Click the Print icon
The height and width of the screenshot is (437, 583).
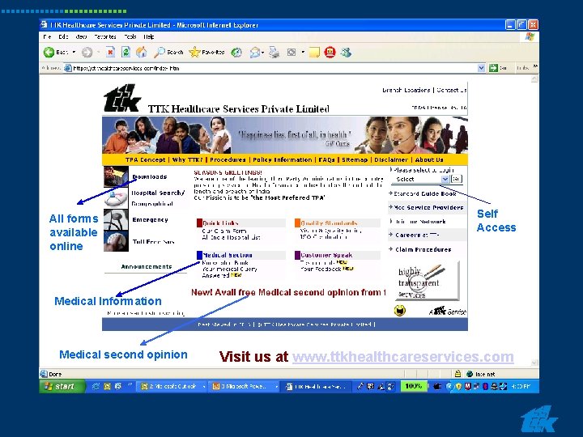[x=274, y=53]
